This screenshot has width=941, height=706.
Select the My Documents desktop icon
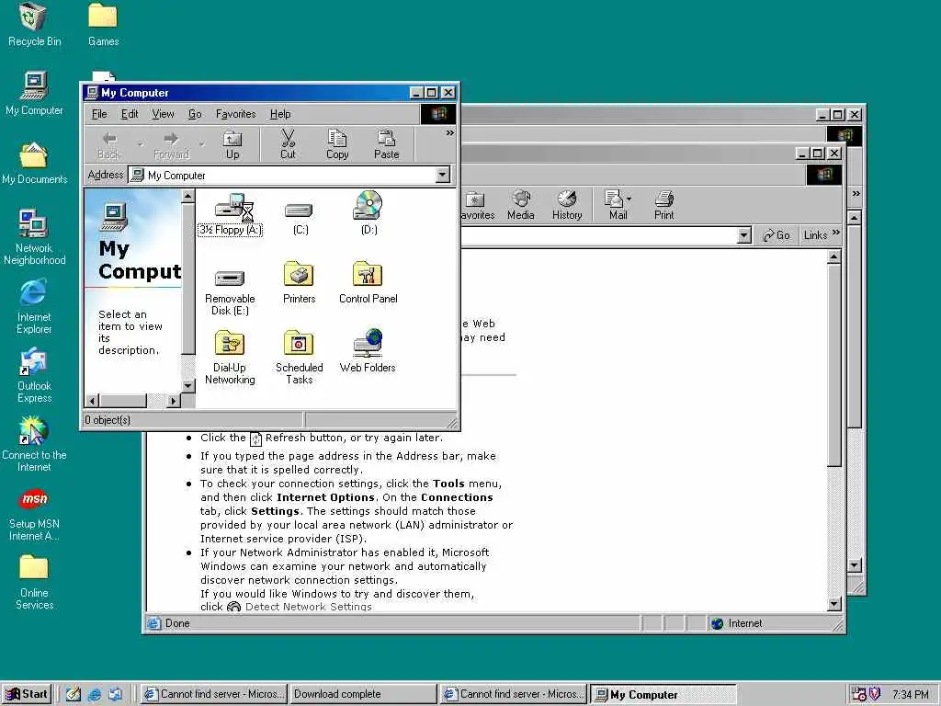click(x=34, y=164)
